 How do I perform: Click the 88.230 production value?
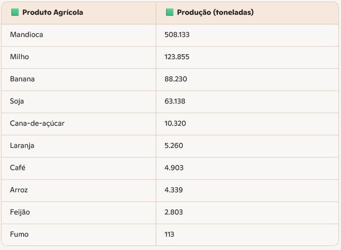click(x=175, y=79)
